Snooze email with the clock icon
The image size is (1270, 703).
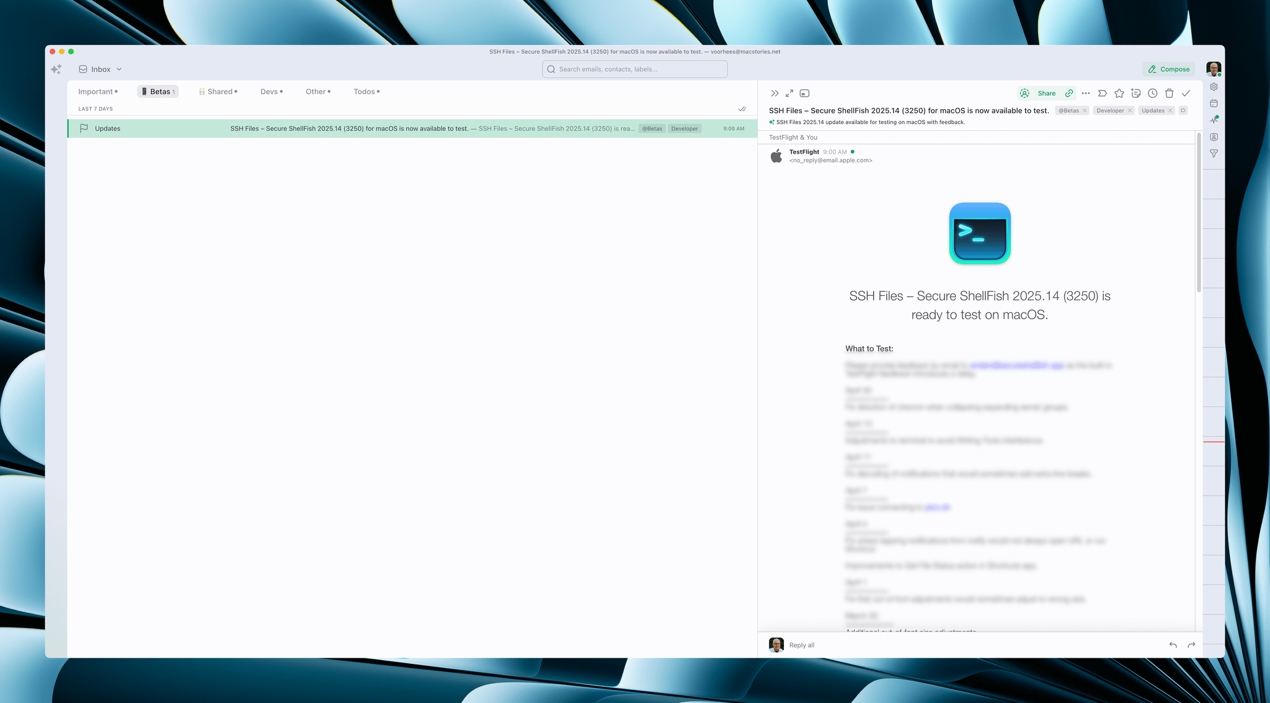1153,94
